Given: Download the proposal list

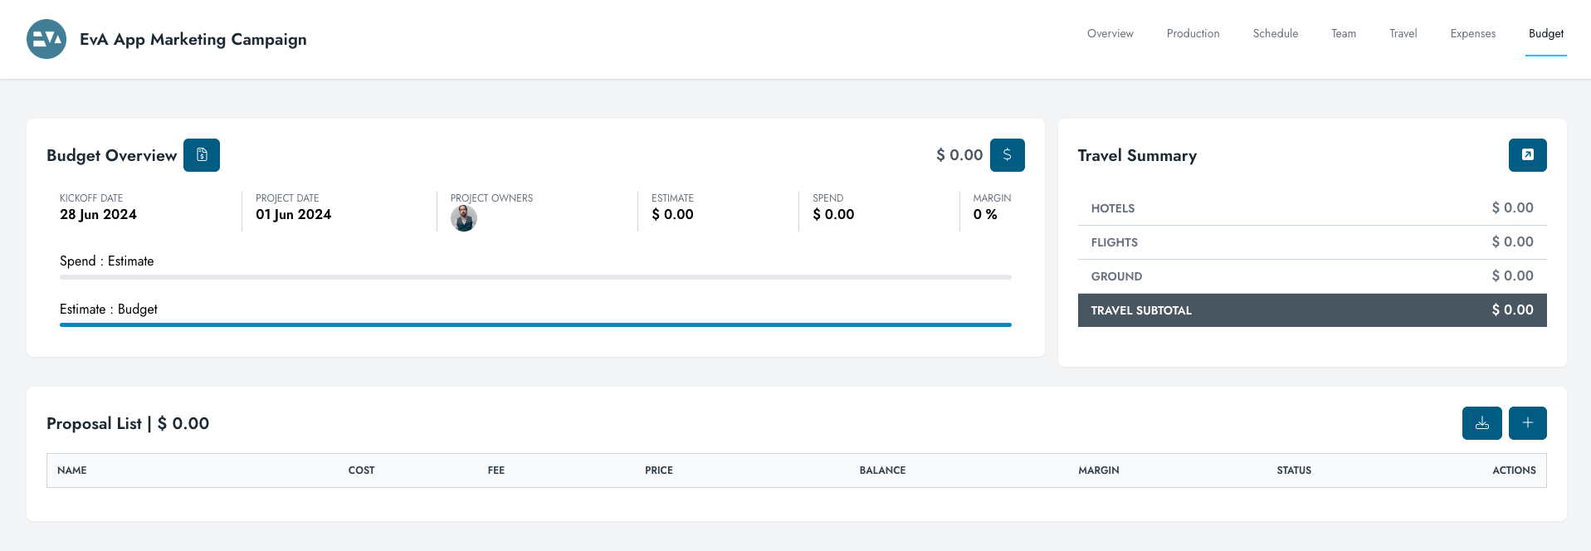Looking at the screenshot, I should pos(1481,423).
